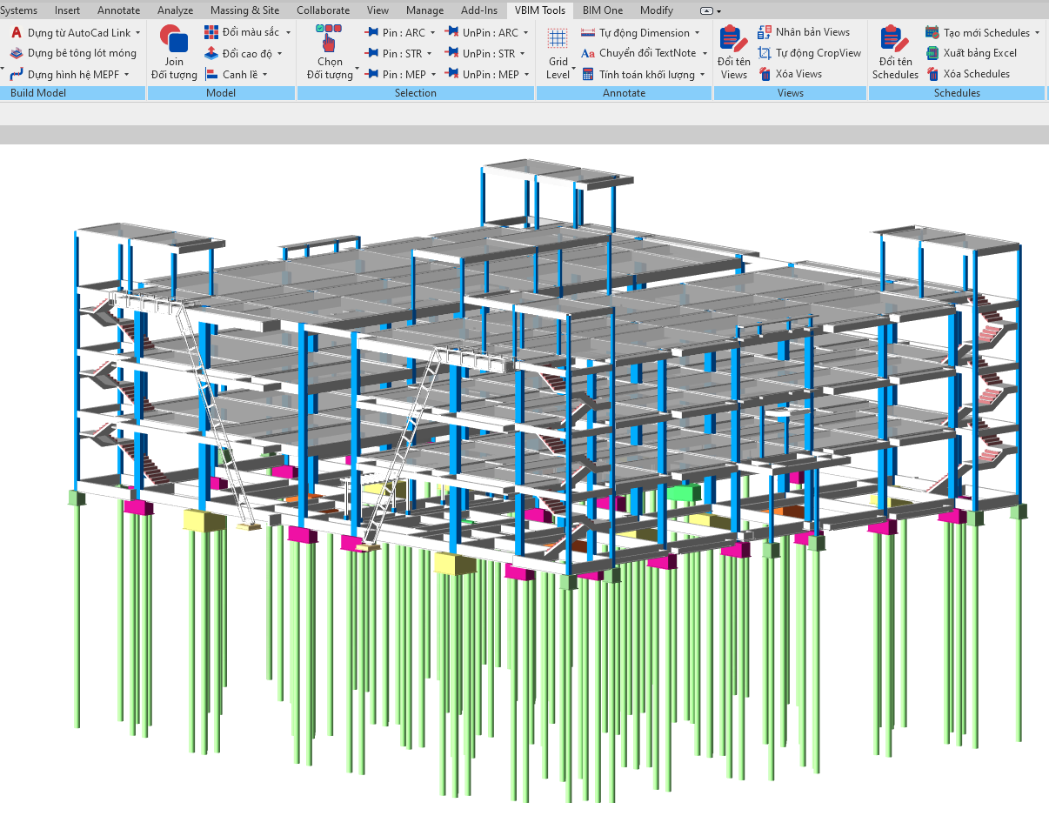Click the Đổi tên Schedules icon
Screen dimensions: 1049x816
point(895,40)
